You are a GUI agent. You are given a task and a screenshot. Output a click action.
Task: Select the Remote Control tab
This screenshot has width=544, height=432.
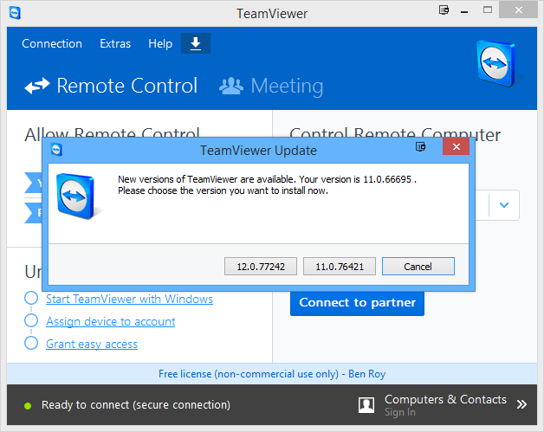[111, 86]
